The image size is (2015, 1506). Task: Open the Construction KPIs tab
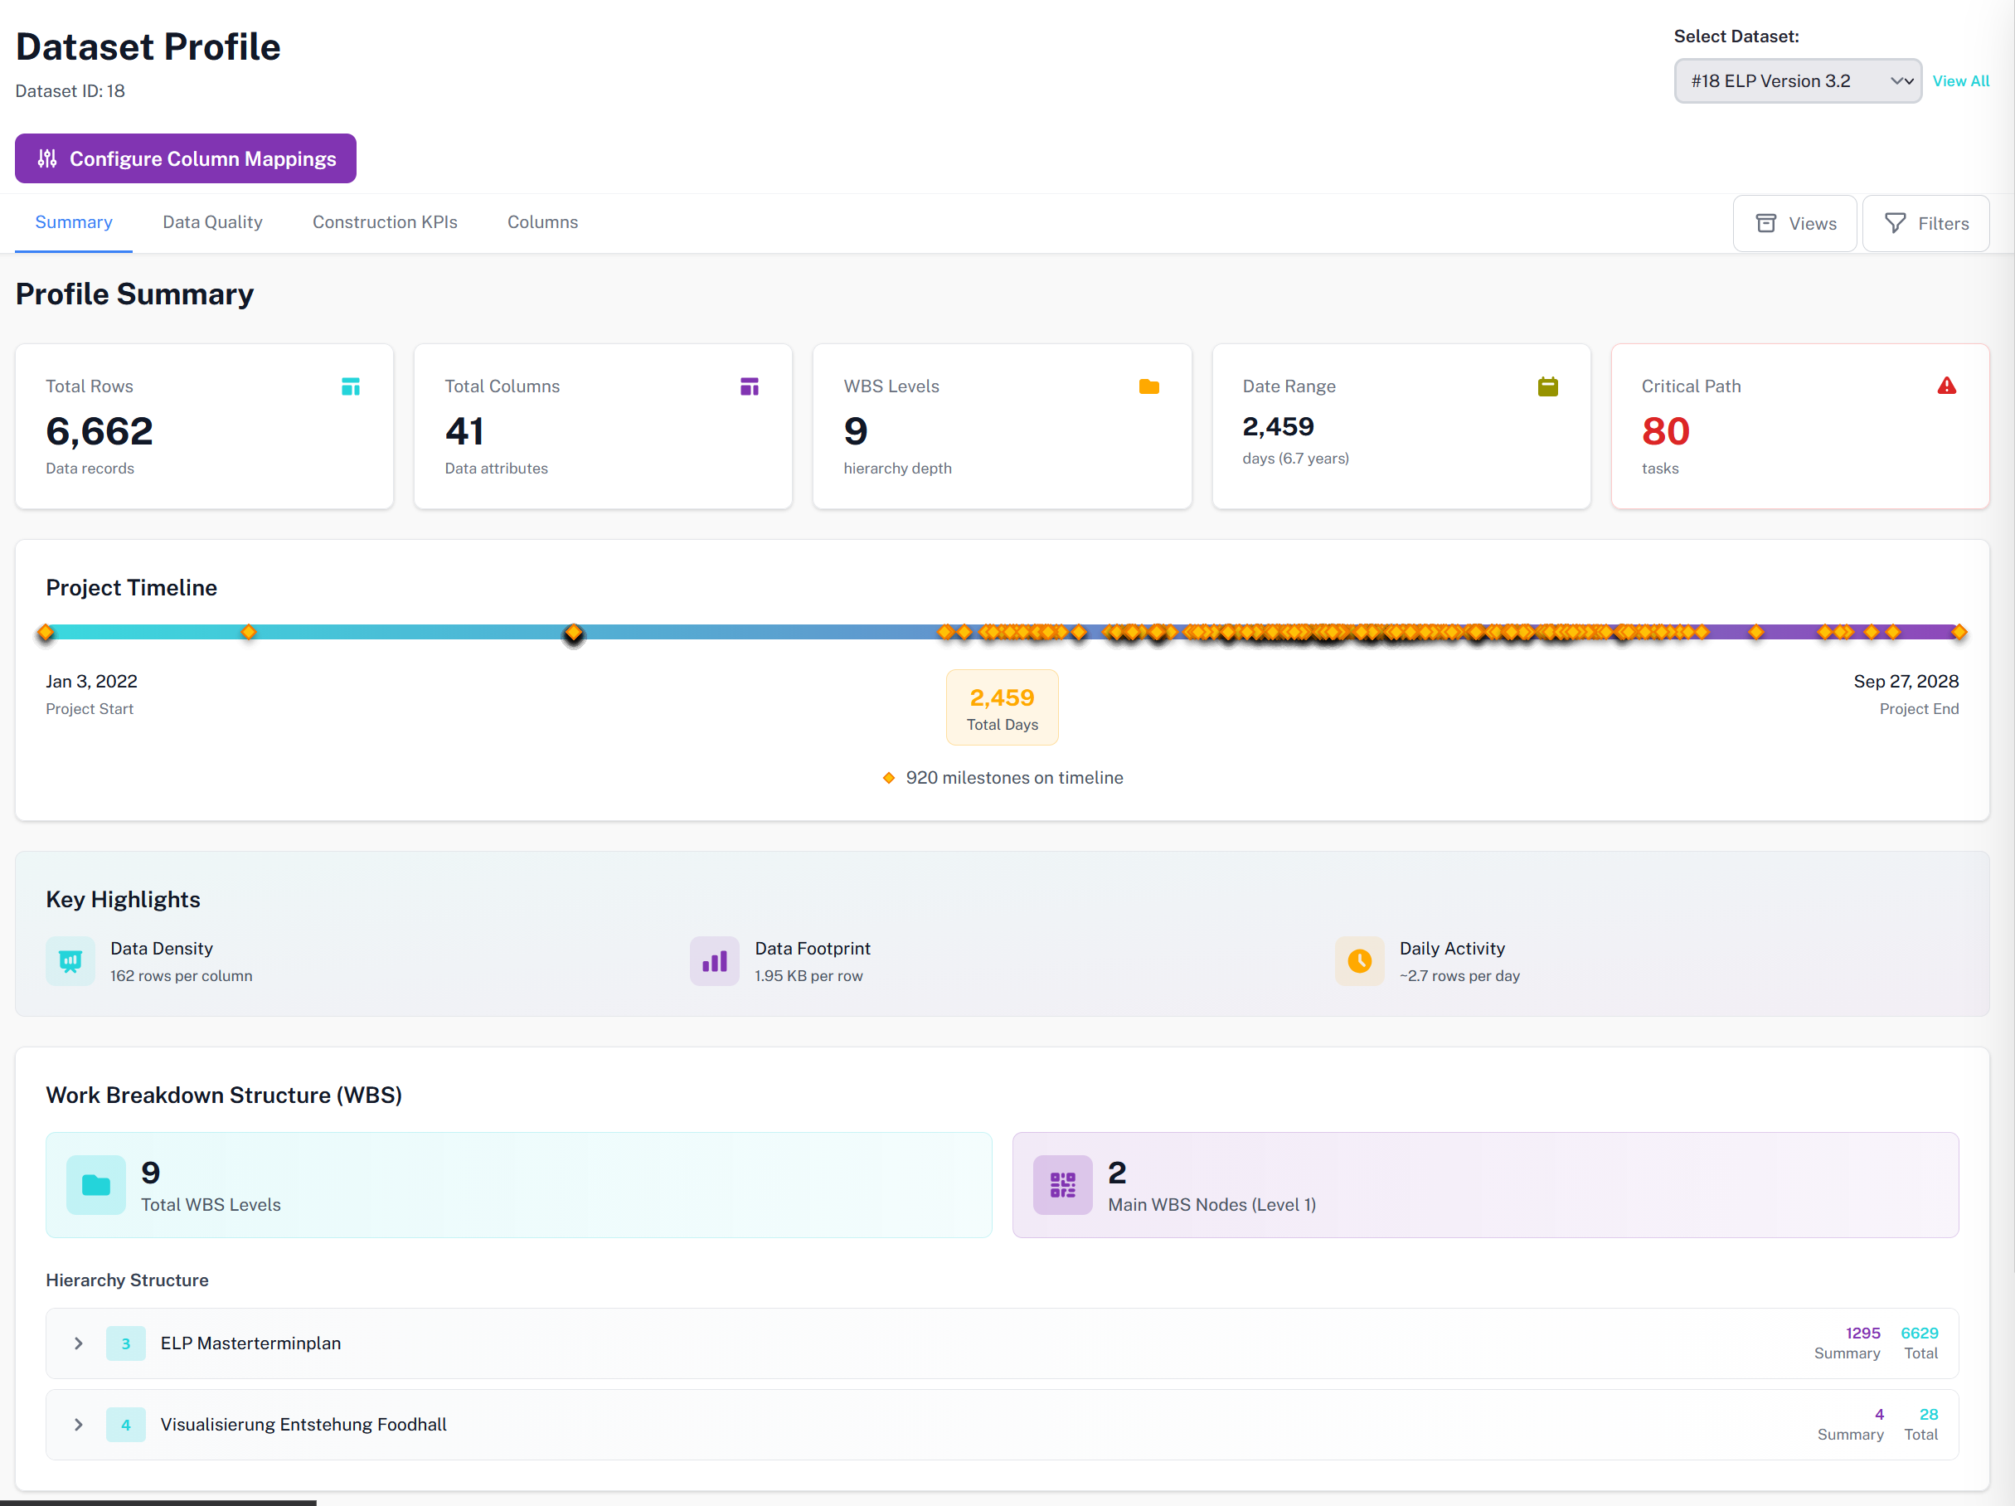pos(385,222)
